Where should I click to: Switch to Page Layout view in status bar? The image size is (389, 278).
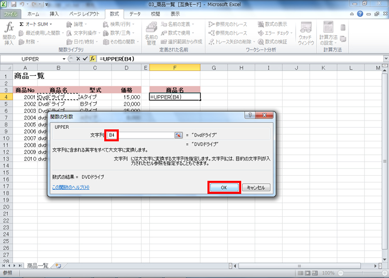click(x=308, y=273)
